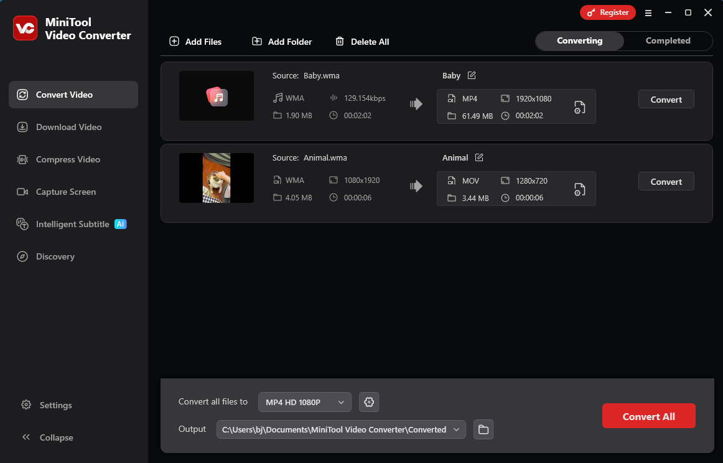Open Intelligent Subtitle AI feature
The width and height of the screenshot is (723, 463).
tap(73, 224)
